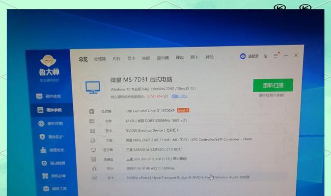Viewport: 331px width, 196px height.
Task: Switch to the 处理器 tab
Action: (x=100, y=59)
